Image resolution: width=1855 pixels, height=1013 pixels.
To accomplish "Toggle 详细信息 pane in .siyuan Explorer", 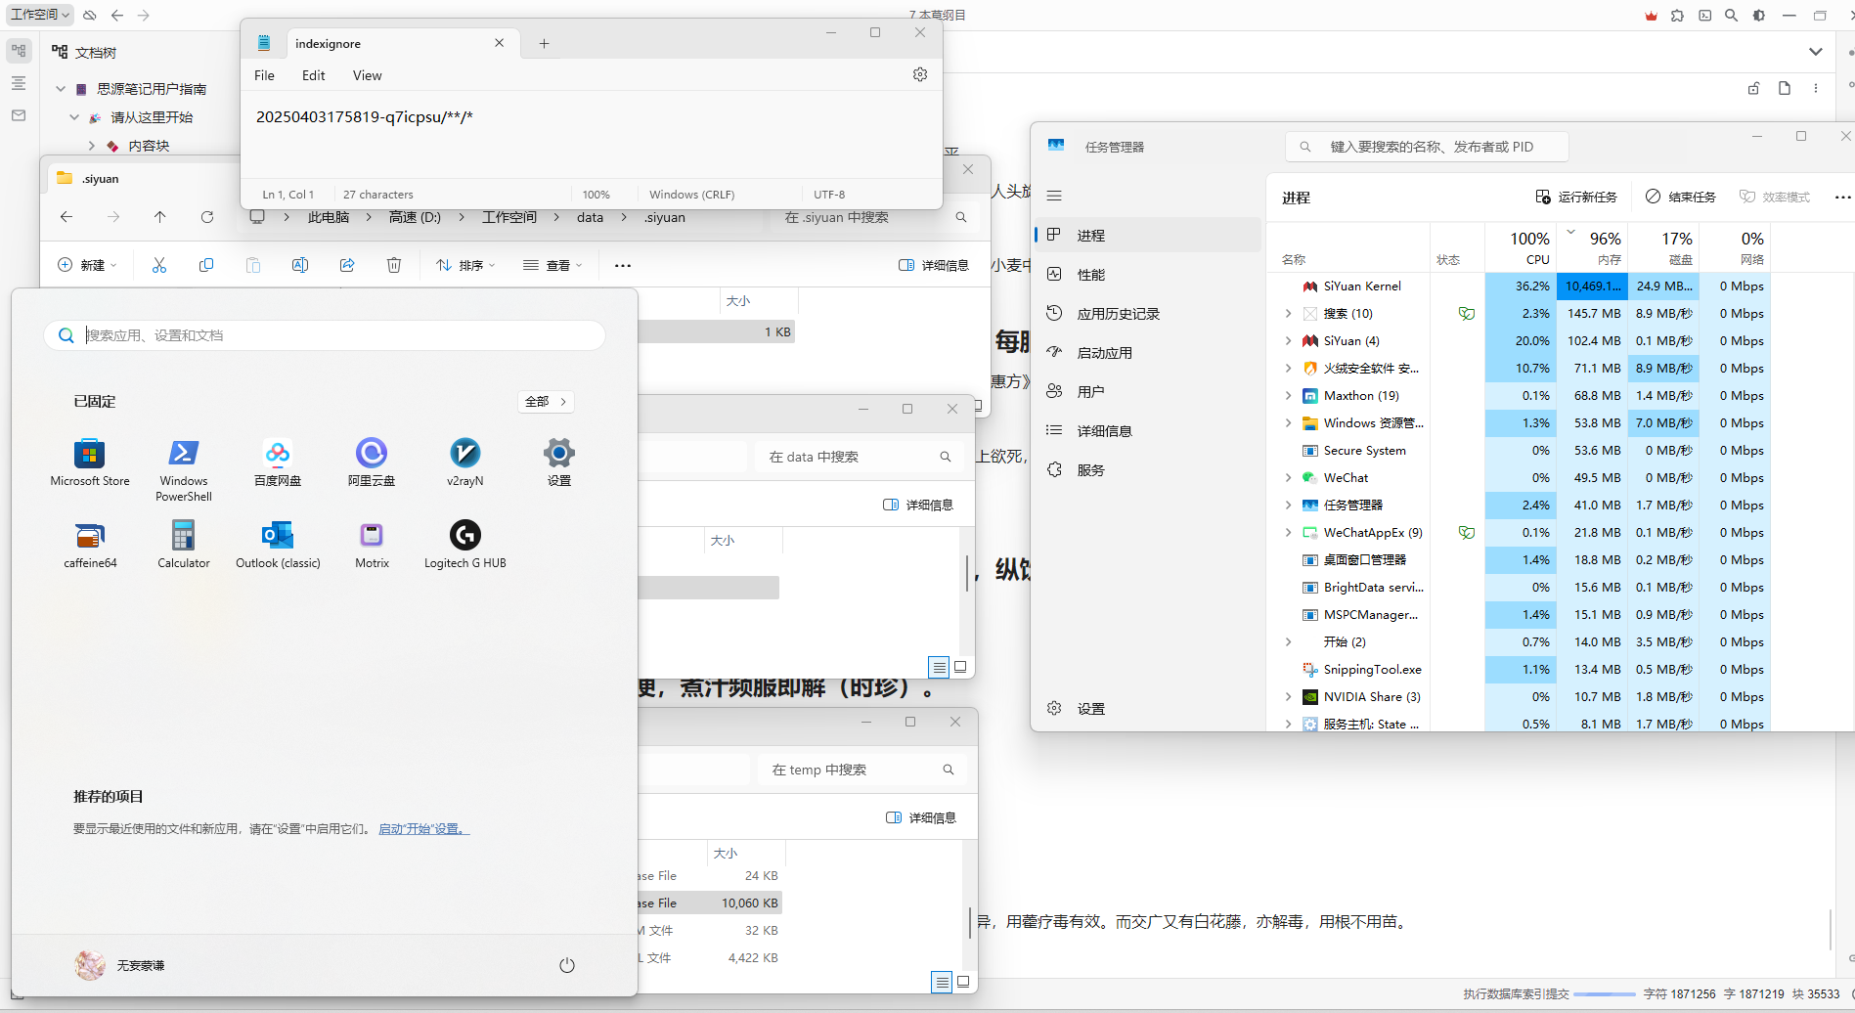I will (934, 265).
